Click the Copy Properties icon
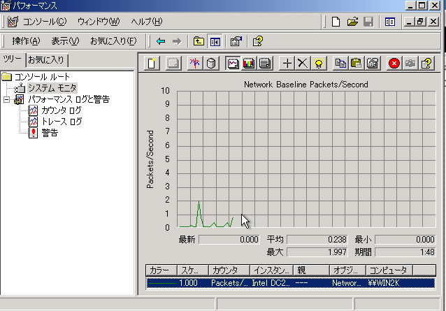The image size is (446, 311). [340, 63]
